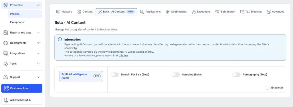The image size is (293, 107).
Task: Toggle Domain For Sale (Beta) switch
Action: point(115,75)
